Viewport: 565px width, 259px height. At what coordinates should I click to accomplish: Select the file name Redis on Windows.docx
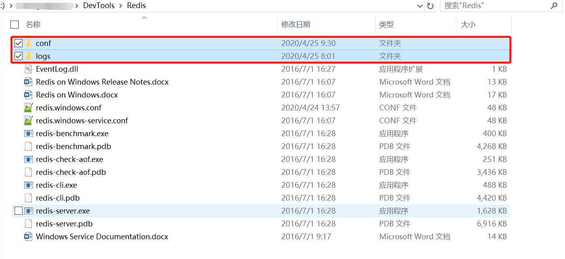point(77,95)
